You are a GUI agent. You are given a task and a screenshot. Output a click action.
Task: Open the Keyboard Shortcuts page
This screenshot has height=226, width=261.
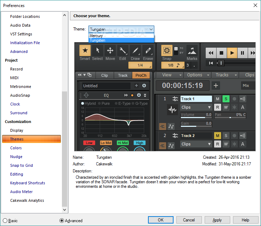coord(28,183)
